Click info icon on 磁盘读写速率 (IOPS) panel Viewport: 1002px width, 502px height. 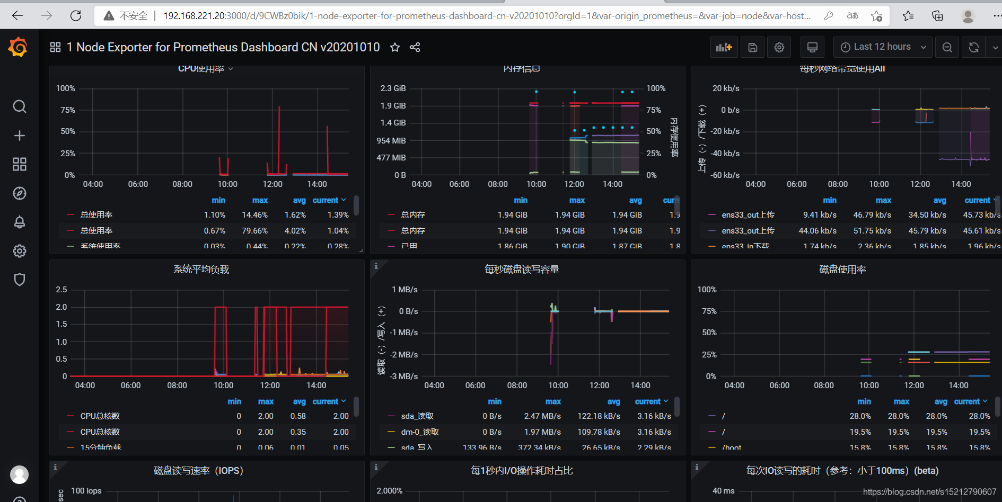[55, 467]
